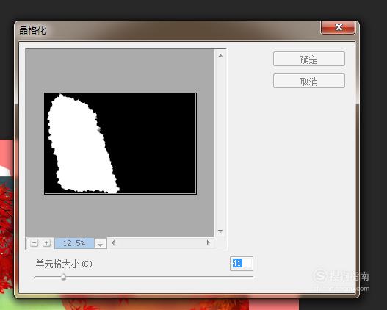
Task: Click the horizontal scroll left arrow
Action: tap(113, 243)
